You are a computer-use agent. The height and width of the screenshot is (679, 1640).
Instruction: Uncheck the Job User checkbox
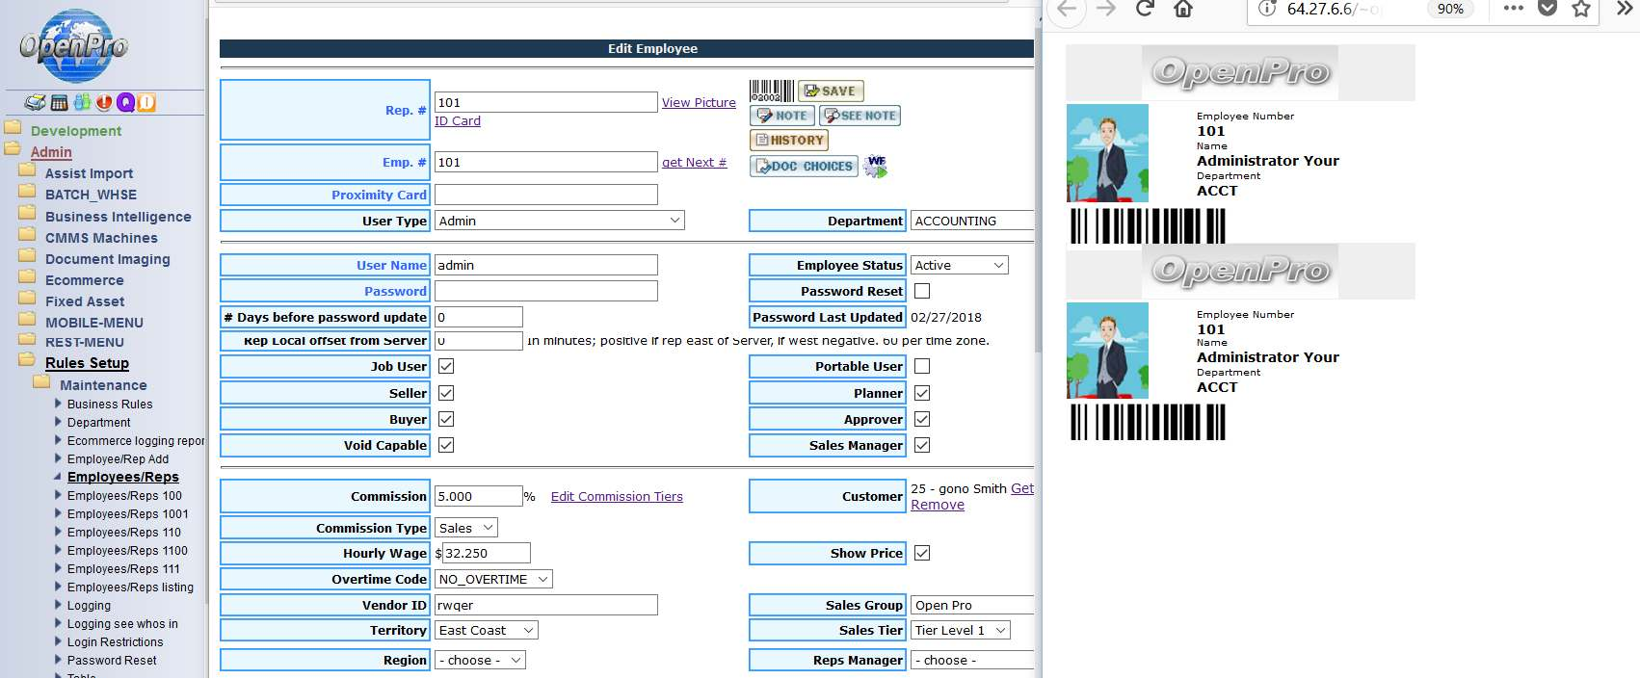coord(446,367)
